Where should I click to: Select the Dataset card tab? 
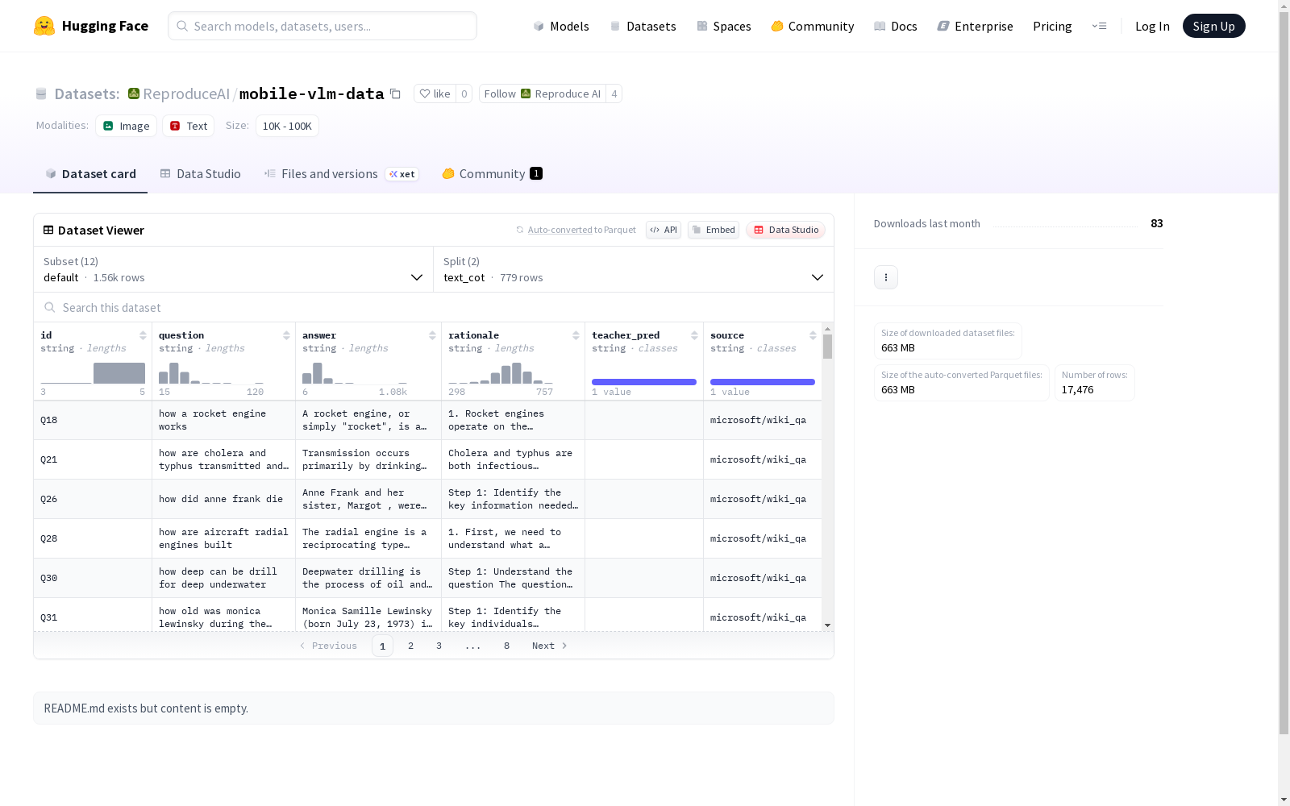(90, 174)
